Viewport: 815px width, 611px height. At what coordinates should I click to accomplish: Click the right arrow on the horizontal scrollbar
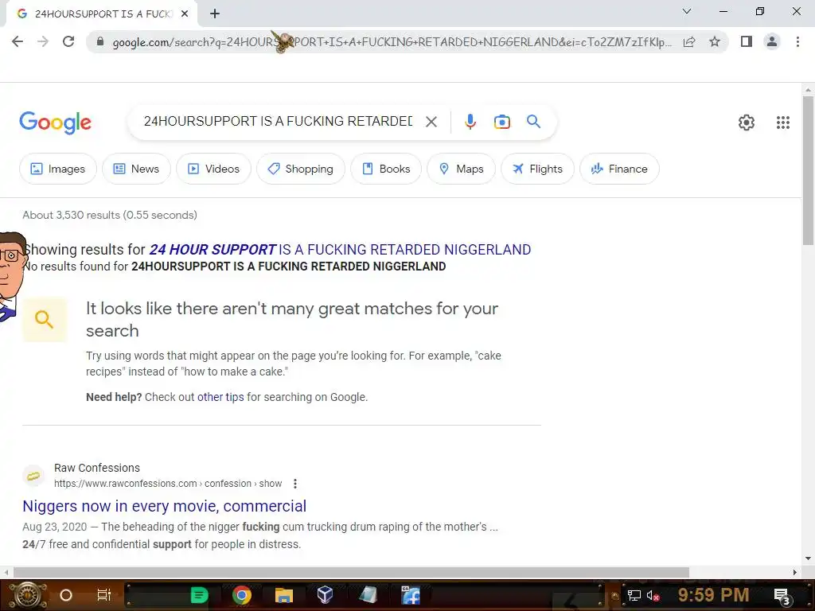click(x=795, y=573)
